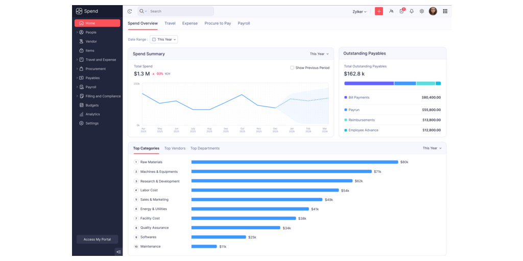Enable Show Previous Period checkbox
Viewport: 523px width, 261px height.
[292, 68]
